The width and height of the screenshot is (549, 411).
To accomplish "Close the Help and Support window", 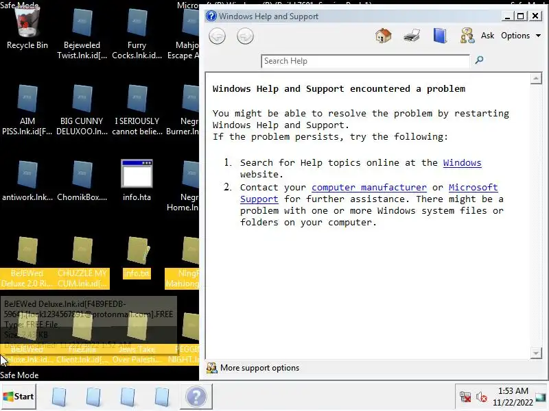I will tap(535, 16).
